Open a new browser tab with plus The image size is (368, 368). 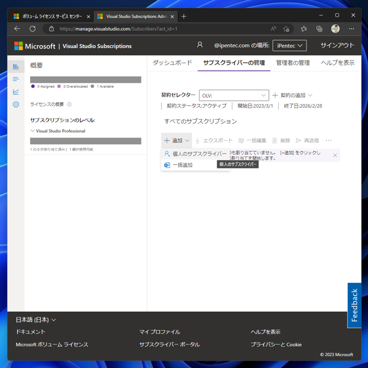pyautogui.click(x=184, y=17)
